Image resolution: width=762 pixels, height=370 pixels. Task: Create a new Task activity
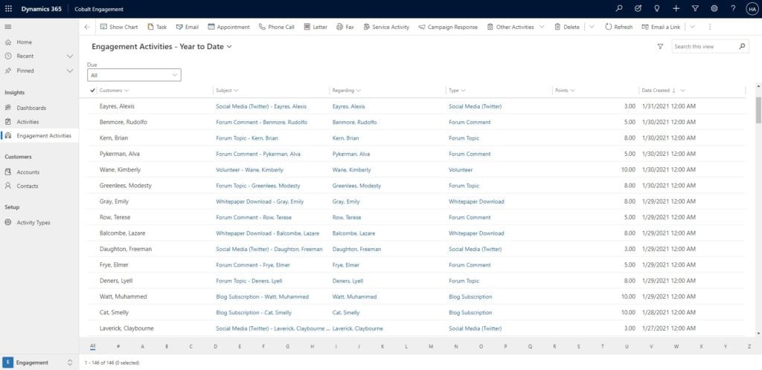157,27
